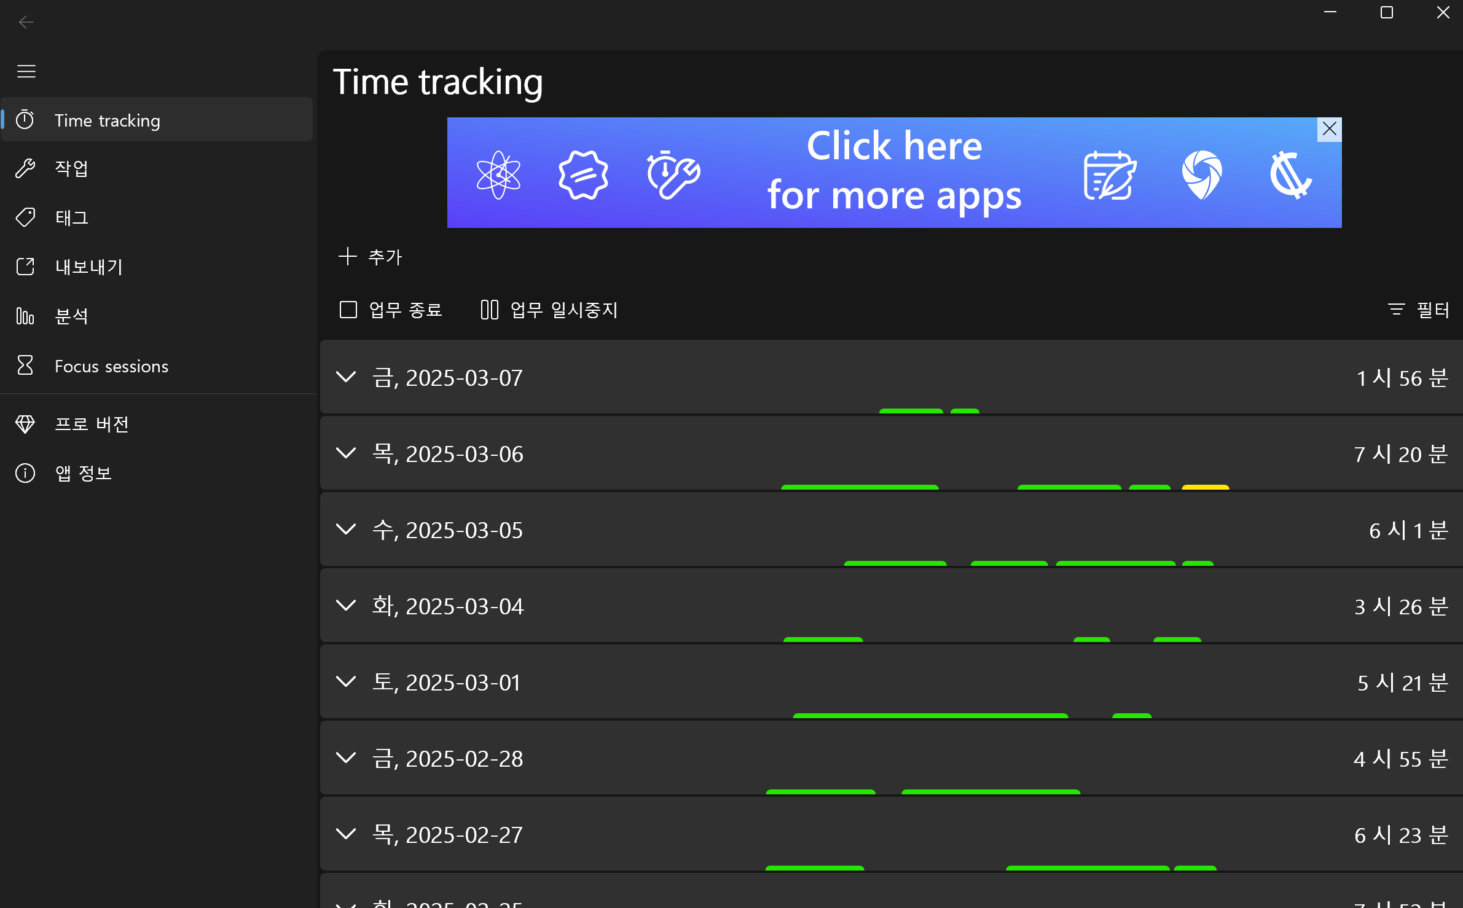The width and height of the screenshot is (1463, 908).
Task: Click the atom app icon in banner
Action: [498, 174]
